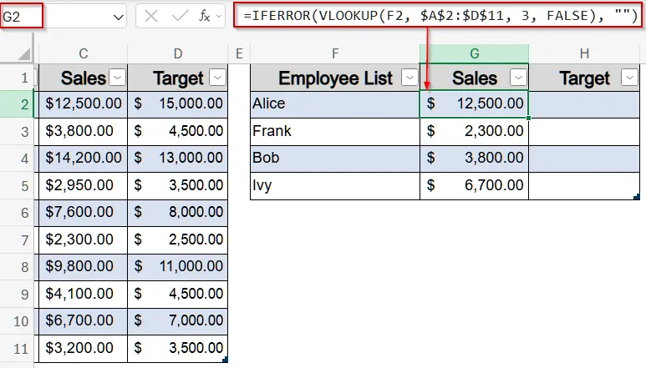Viewport: 646px width, 368px height.
Task: Select cell with Alice
Action: [335, 104]
